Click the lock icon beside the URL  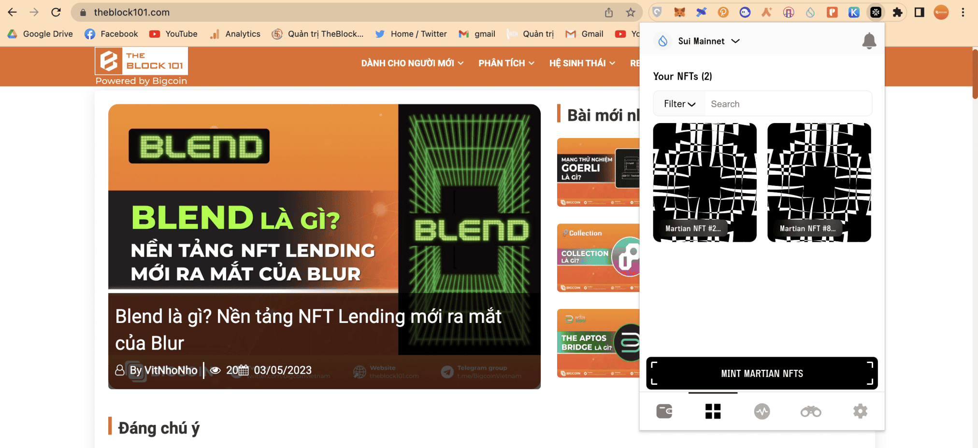coord(83,13)
